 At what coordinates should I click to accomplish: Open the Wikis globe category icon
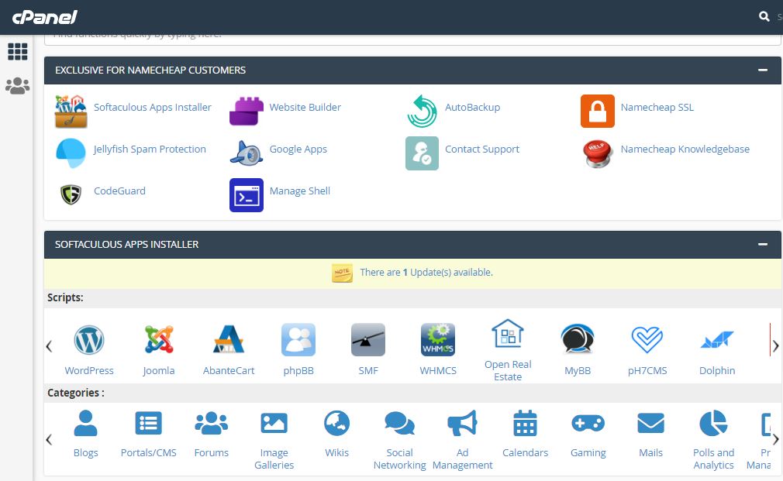pos(337,423)
